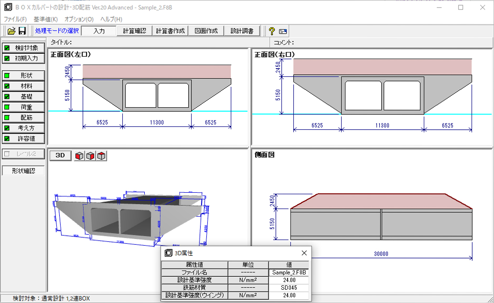Close the 3D属性 dialog
Image resolution: width=494 pixels, height=303 pixels.
pos(304,253)
